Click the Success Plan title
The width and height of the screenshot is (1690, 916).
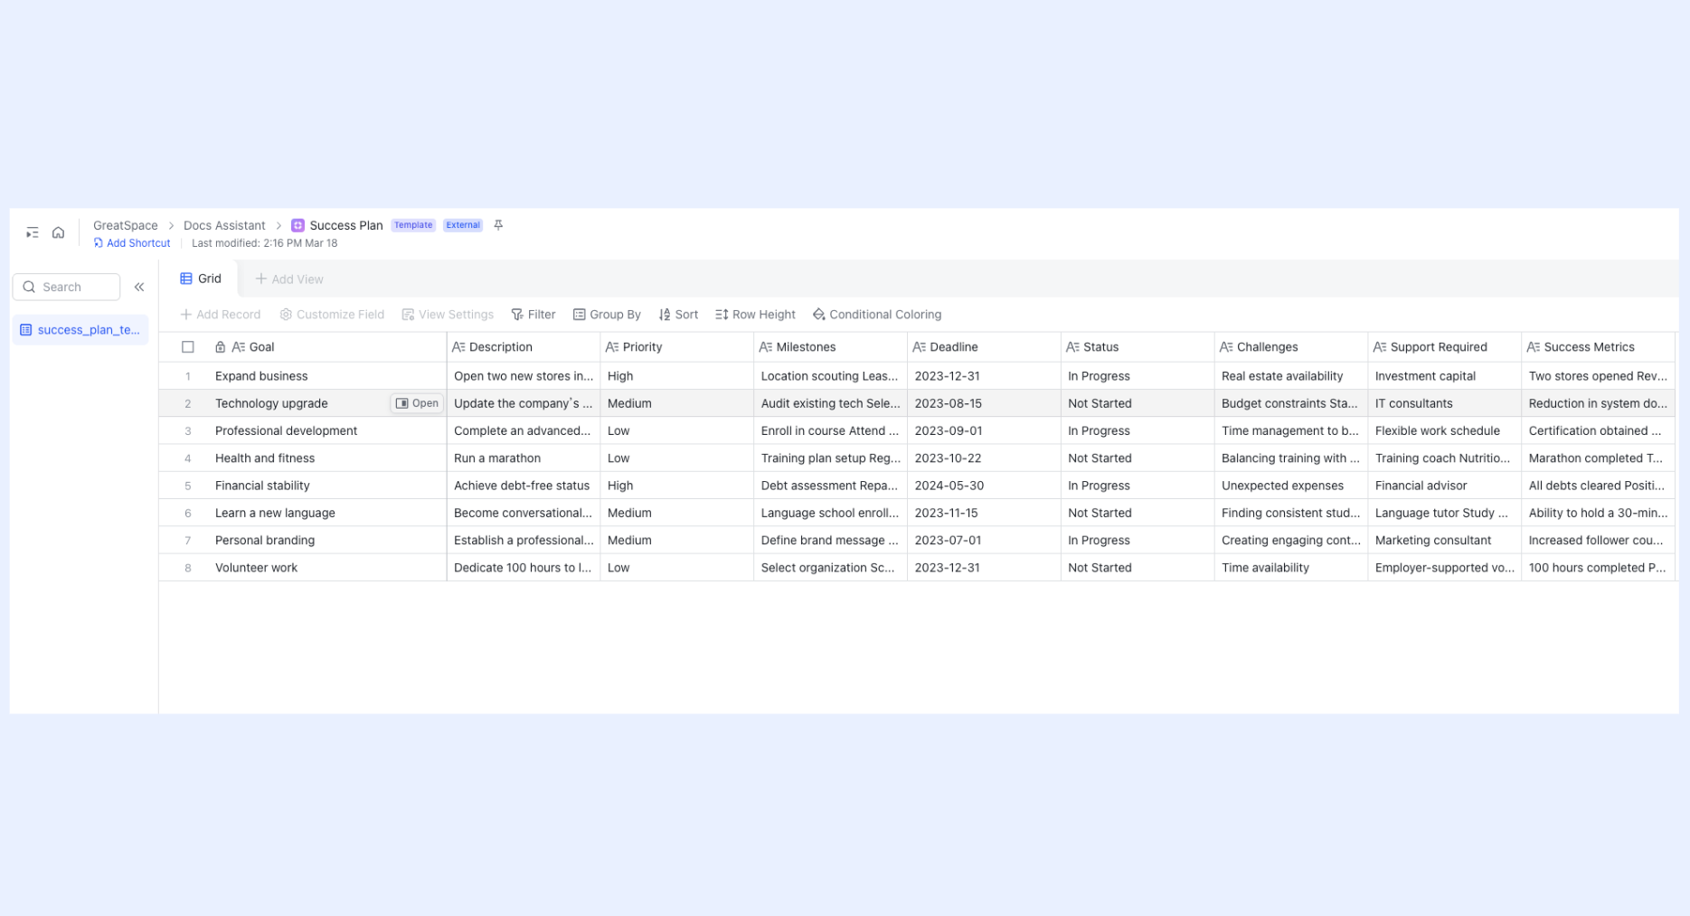[x=346, y=225]
